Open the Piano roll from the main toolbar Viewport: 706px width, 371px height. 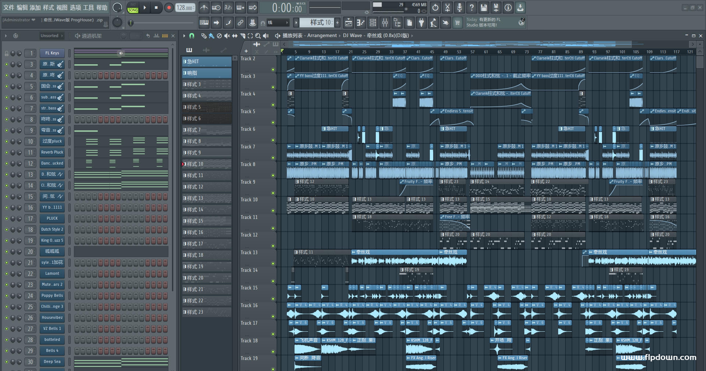(x=361, y=22)
